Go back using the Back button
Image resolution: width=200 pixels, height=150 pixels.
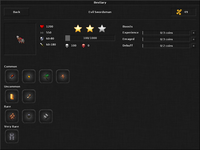16,12
